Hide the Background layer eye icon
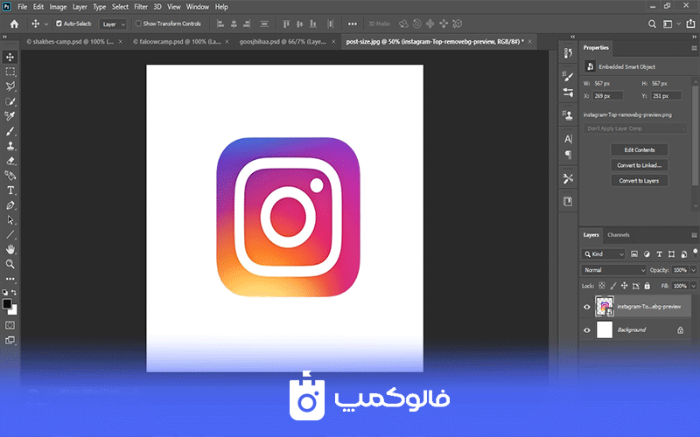This screenshot has width=700, height=437. coord(587,330)
